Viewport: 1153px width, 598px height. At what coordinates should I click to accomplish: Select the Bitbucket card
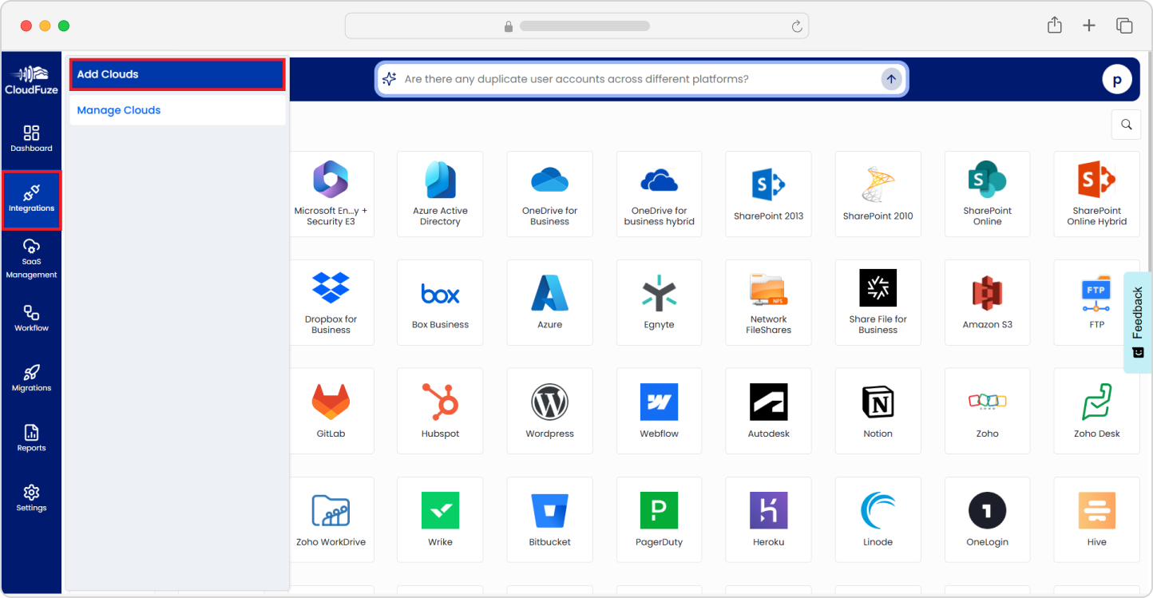point(549,520)
